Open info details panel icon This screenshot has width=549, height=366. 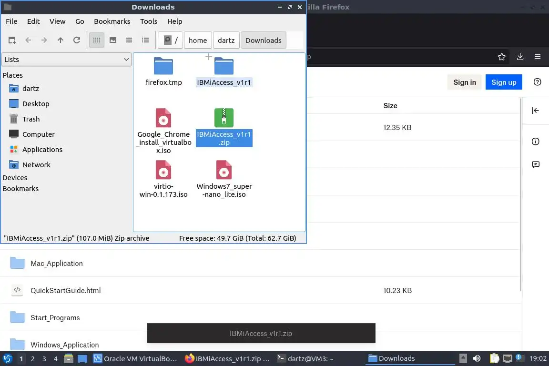pyautogui.click(x=535, y=142)
